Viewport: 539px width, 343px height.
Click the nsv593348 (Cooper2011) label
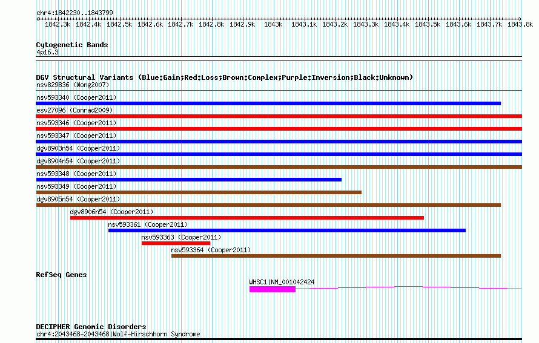[x=76, y=174]
